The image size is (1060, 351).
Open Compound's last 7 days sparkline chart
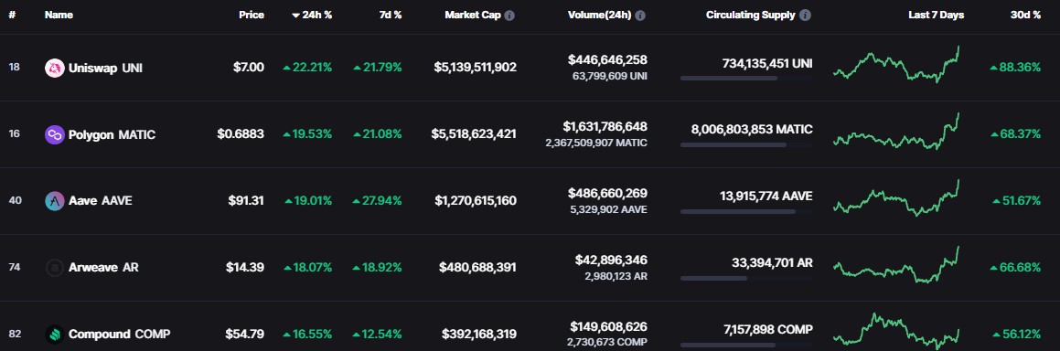coord(897,332)
